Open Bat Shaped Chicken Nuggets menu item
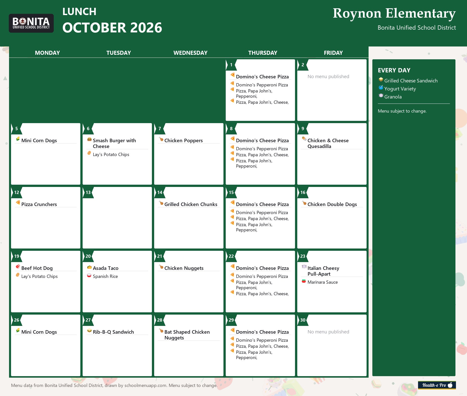This screenshot has width=467, height=396. (187, 335)
